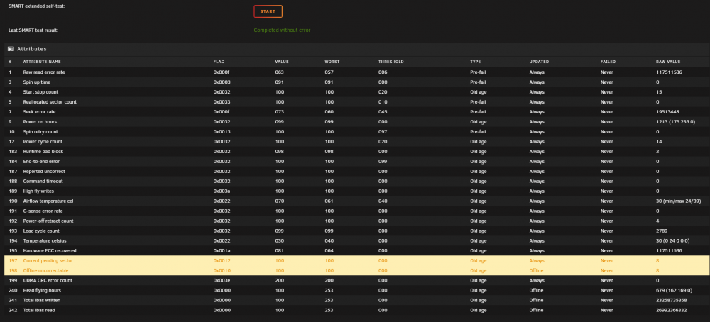Click raw value 2789 for Load cycle count
Image resolution: width=710 pixels, height=322 pixels.
pyautogui.click(x=661, y=231)
